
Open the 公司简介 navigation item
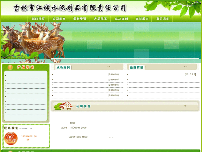pos(59,19)
